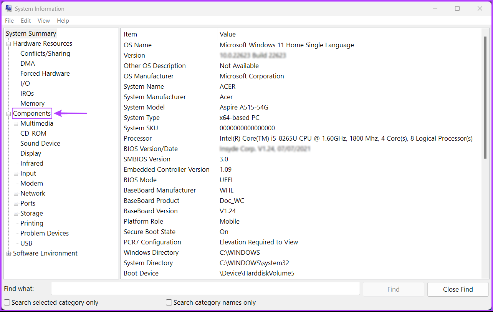Select USB tree item
Viewport: 493px width, 312px height.
tap(26, 243)
